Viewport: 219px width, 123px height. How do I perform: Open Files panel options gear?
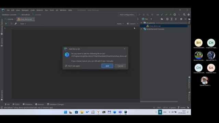click(181, 19)
